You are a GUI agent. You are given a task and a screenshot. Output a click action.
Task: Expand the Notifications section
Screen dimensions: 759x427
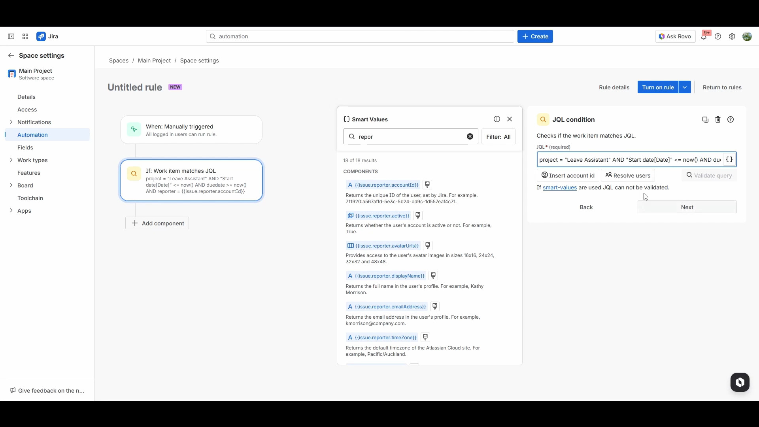point(11,122)
